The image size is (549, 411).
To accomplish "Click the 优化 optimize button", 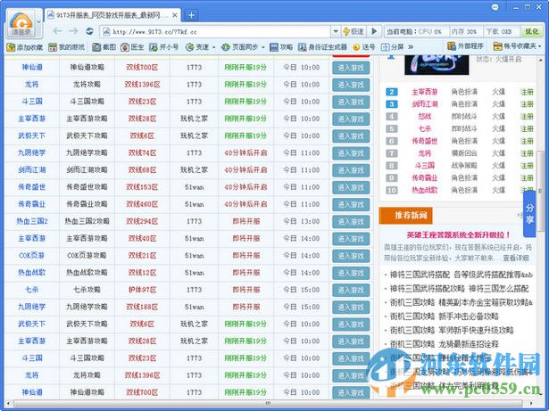I will (531, 31).
